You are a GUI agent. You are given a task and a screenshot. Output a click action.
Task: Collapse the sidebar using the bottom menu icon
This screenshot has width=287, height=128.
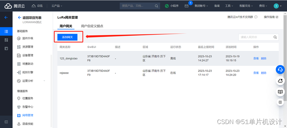pos(6,122)
